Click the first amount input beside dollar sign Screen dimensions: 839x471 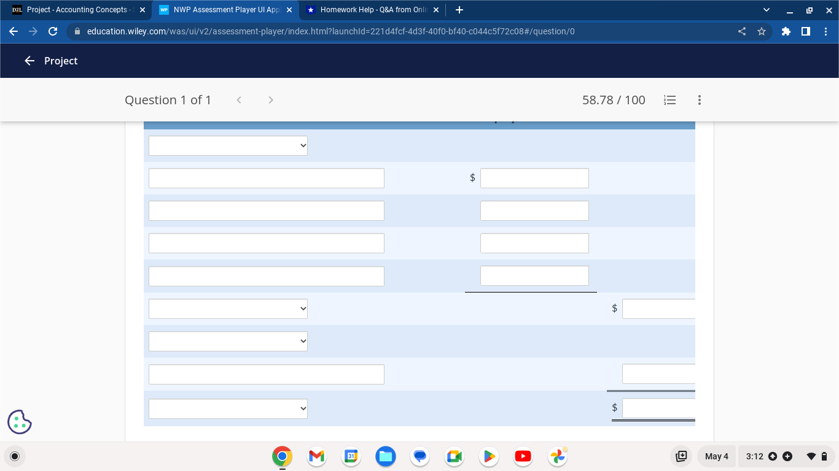(x=534, y=178)
